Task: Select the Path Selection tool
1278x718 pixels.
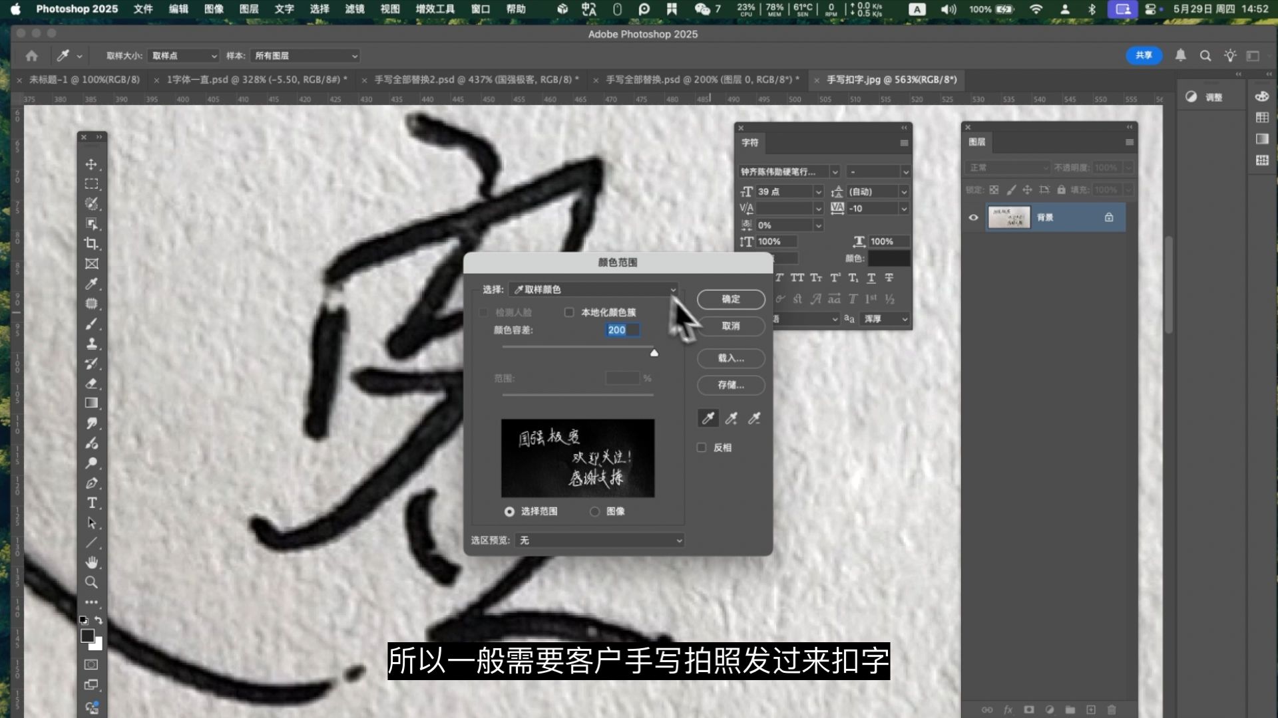Action: coord(91,523)
